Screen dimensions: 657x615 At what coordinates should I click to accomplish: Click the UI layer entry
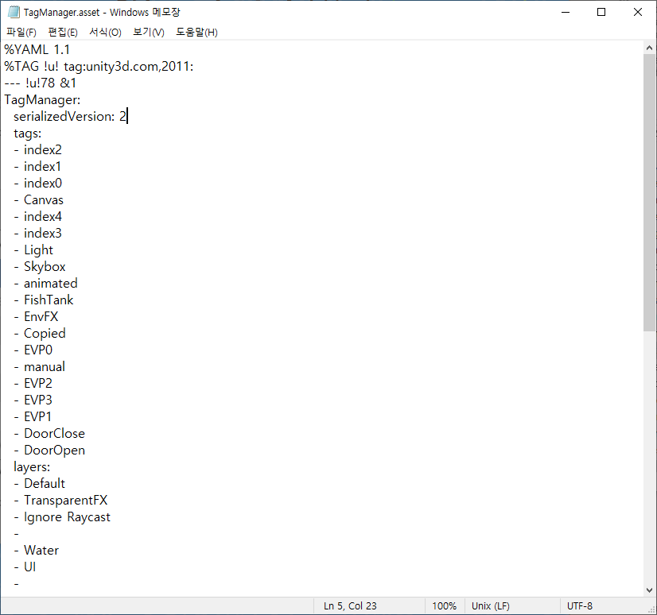pyautogui.click(x=25, y=567)
